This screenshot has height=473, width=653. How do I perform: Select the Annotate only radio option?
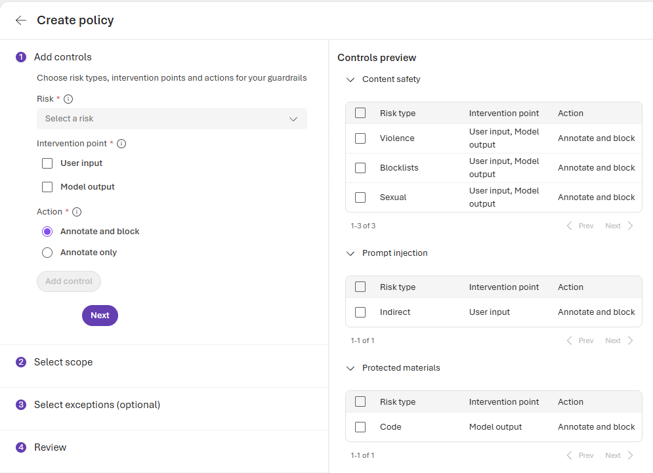coord(47,253)
